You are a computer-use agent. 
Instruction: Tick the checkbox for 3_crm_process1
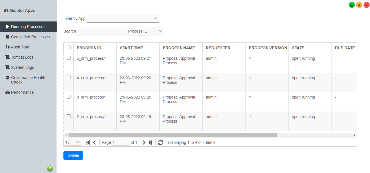pyautogui.click(x=69, y=97)
